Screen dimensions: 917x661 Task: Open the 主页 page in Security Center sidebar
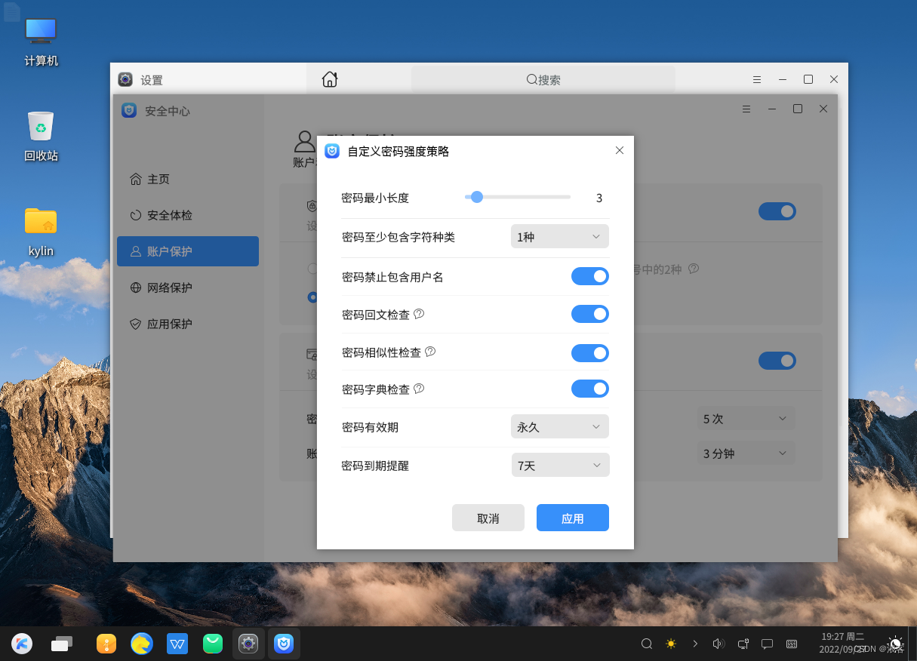click(x=159, y=179)
